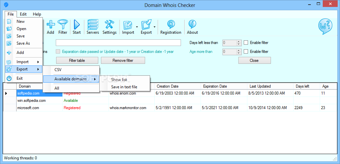The image size is (340, 164).
Task: Click the Registered status for microsoft.com
Action: (x=85, y=108)
